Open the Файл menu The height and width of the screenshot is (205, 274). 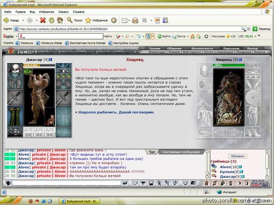click(8, 12)
